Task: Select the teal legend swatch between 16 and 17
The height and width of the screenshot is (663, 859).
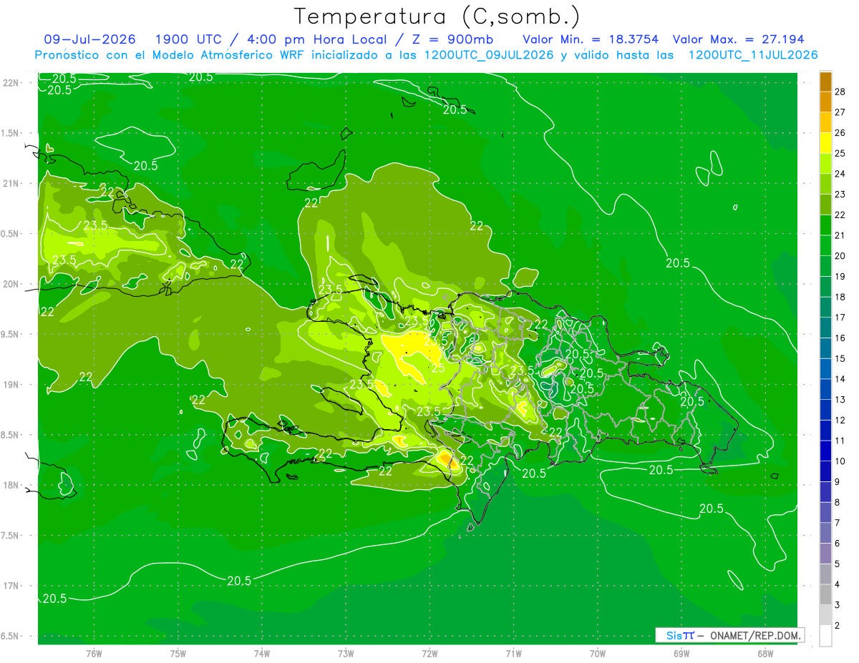Action: pos(825,328)
